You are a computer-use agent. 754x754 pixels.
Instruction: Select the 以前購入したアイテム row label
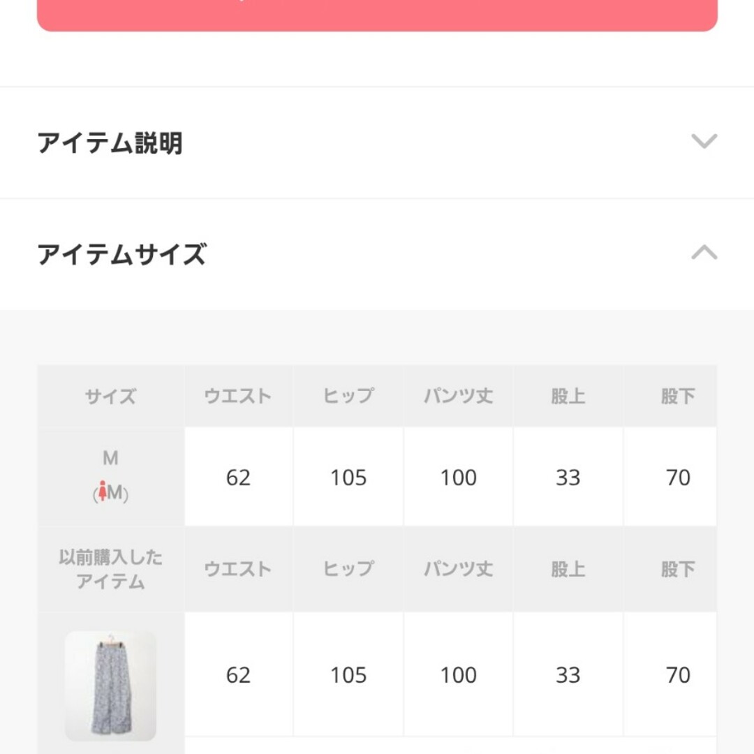(110, 570)
